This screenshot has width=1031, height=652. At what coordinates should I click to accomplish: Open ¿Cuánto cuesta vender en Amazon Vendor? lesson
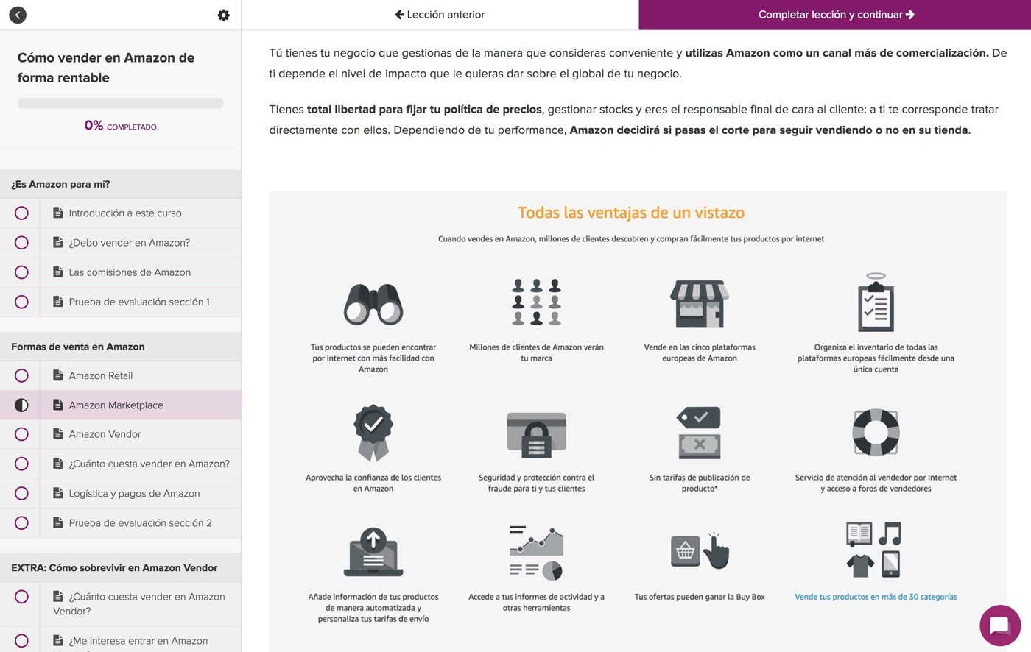coord(139,603)
